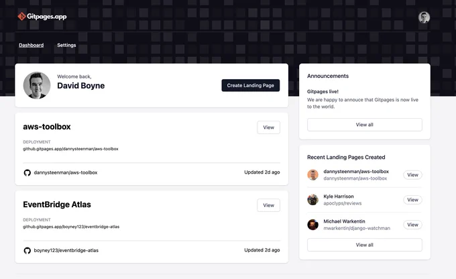The width and height of the screenshot is (456, 279).
Task: Click the mwarkentin/django-watchman repo text
Action: (357, 229)
